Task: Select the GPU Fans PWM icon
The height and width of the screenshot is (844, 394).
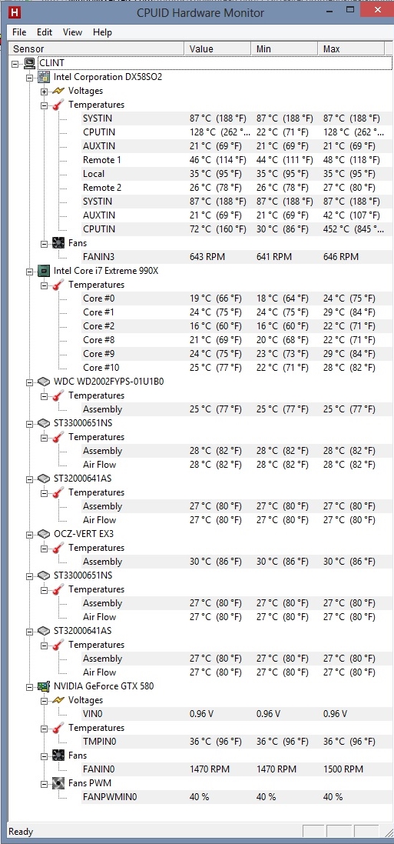Action: tap(58, 783)
